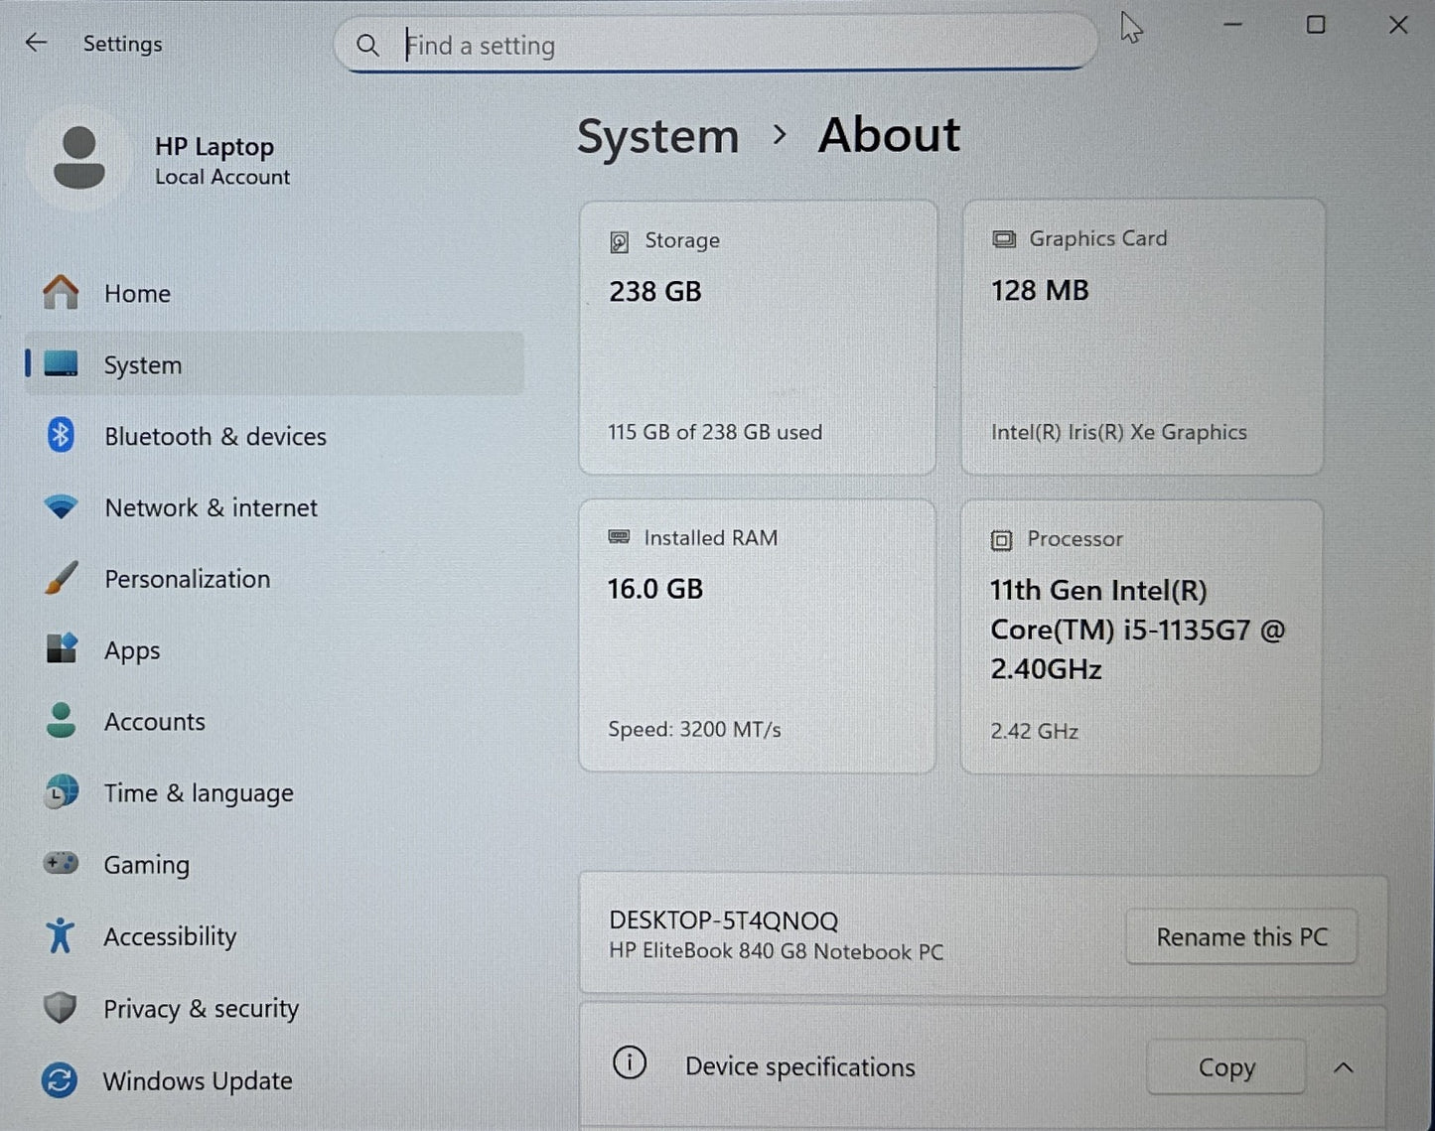Collapse the Device specifications section
Screen dimensions: 1435x1131
(1343, 1067)
